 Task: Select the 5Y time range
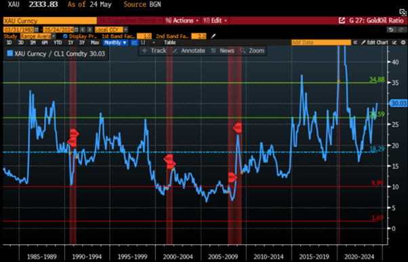tap(82, 43)
